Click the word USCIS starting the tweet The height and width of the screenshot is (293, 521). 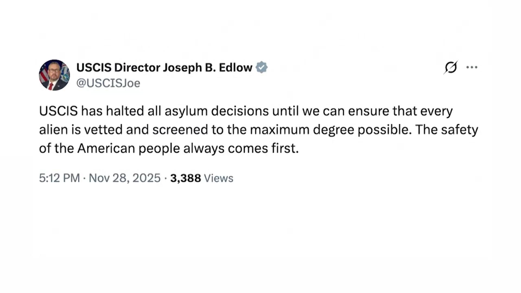pos(58,111)
